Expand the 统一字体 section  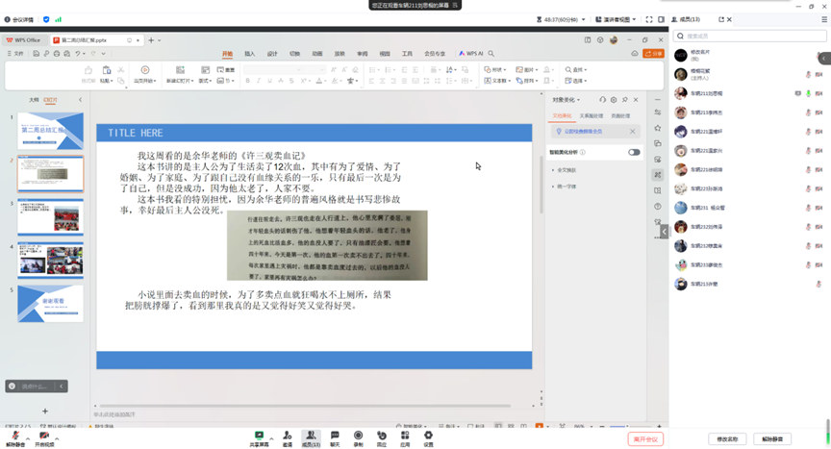click(566, 187)
